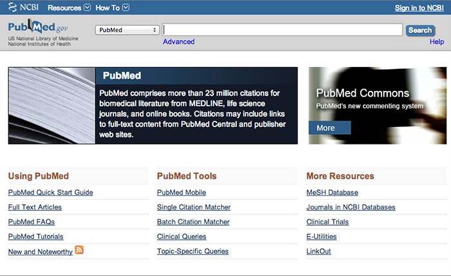Open PubMed Mobile link

(182, 193)
